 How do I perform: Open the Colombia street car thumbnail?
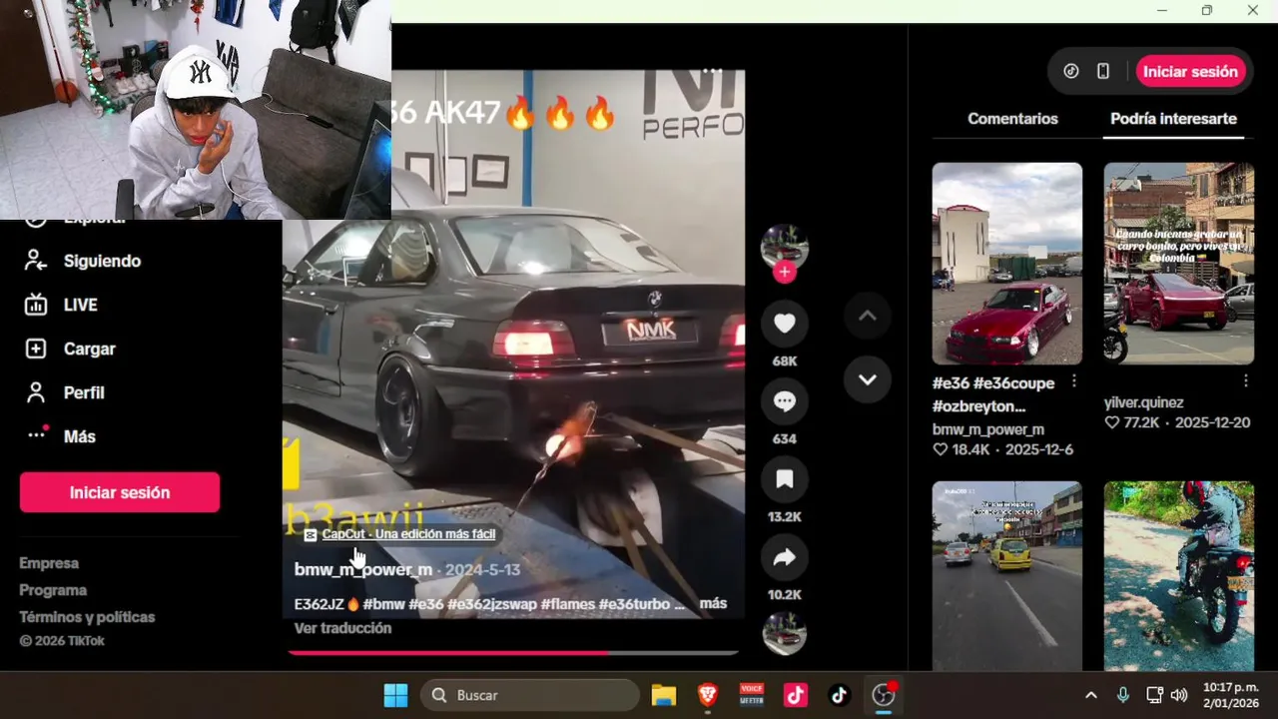[1179, 264]
